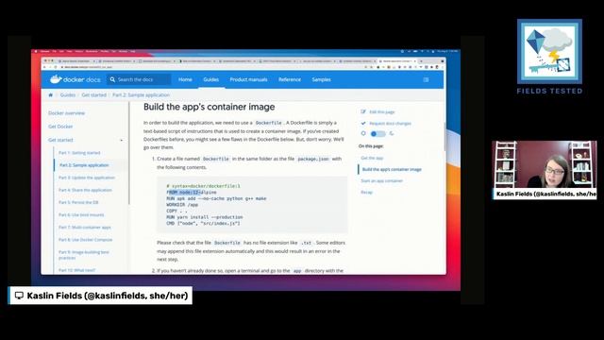Click the sidebar scrollbar
Viewport: 604px width, 340px height.
pyautogui.click(x=129, y=154)
